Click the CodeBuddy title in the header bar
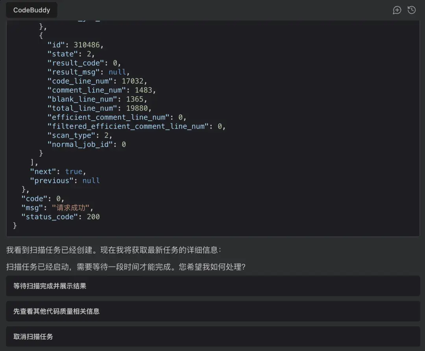425x351 pixels. point(31,10)
